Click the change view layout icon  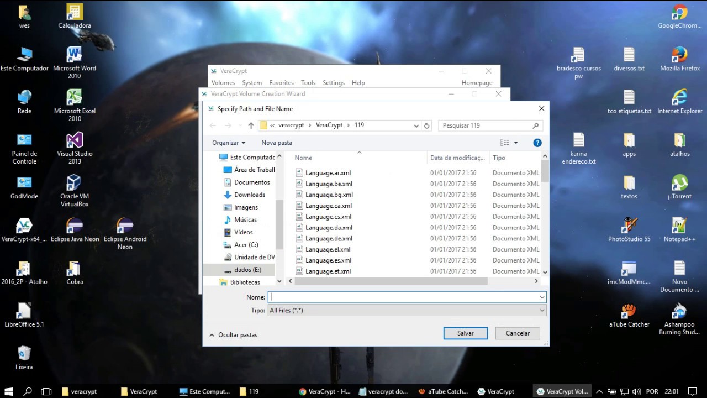tap(504, 143)
